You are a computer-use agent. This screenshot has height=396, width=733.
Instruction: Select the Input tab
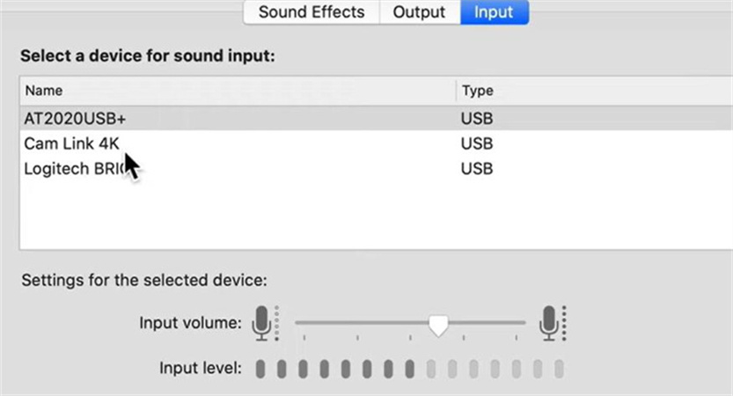(494, 13)
